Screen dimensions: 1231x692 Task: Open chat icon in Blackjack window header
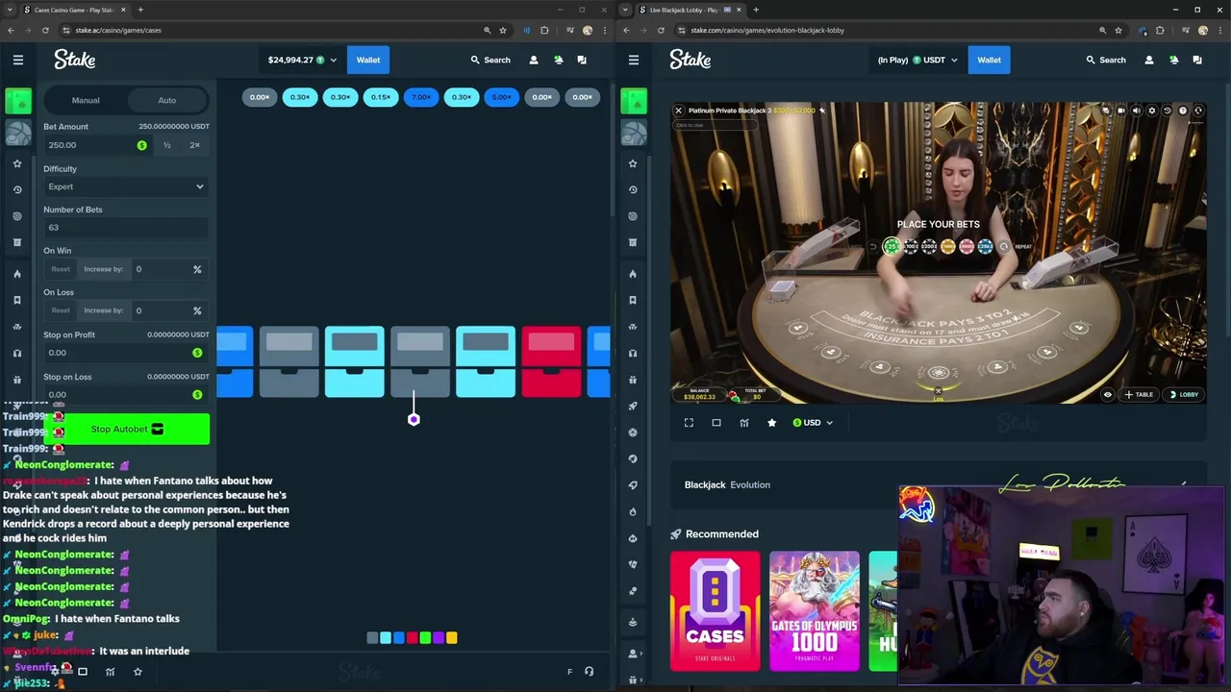(x=1197, y=60)
